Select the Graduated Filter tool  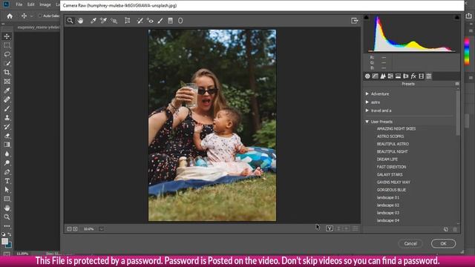pyautogui.click(x=170, y=21)
